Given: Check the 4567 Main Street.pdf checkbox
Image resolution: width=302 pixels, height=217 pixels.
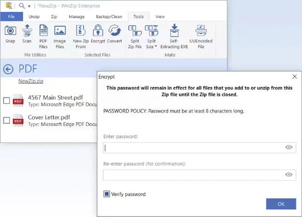Looking at the screenshot, I should pos(6,100).
